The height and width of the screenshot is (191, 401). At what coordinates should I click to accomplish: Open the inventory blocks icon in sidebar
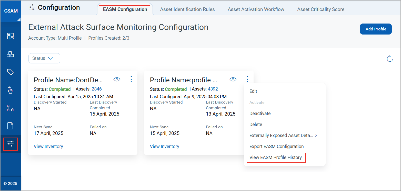(10, 54)
